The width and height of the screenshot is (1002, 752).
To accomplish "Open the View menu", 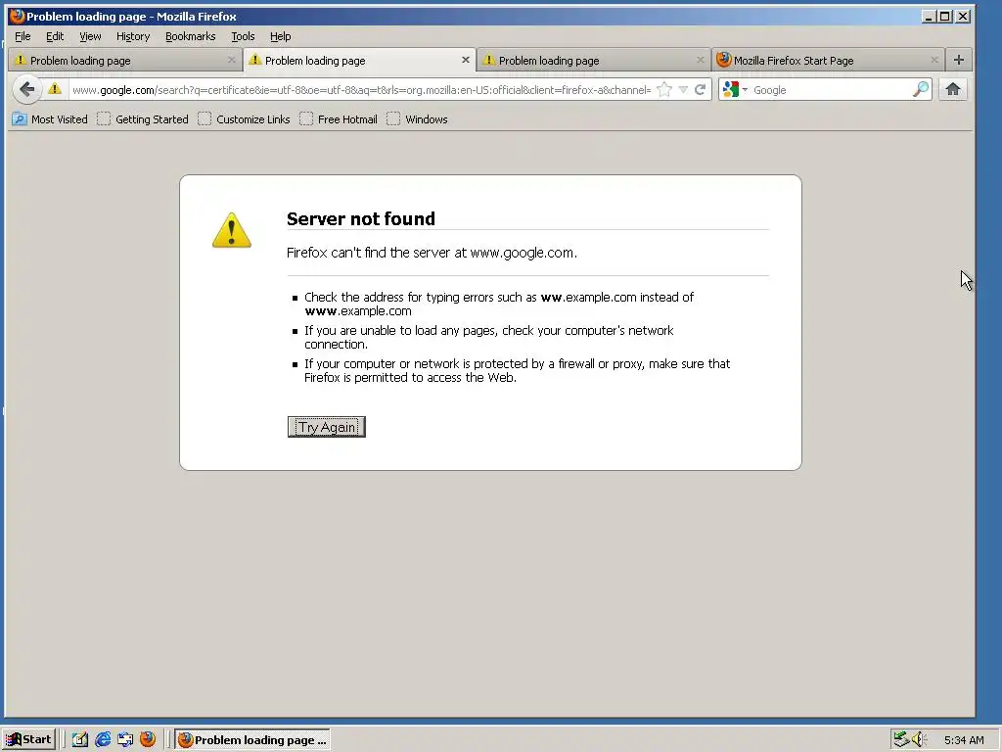I will coord(90,36).
